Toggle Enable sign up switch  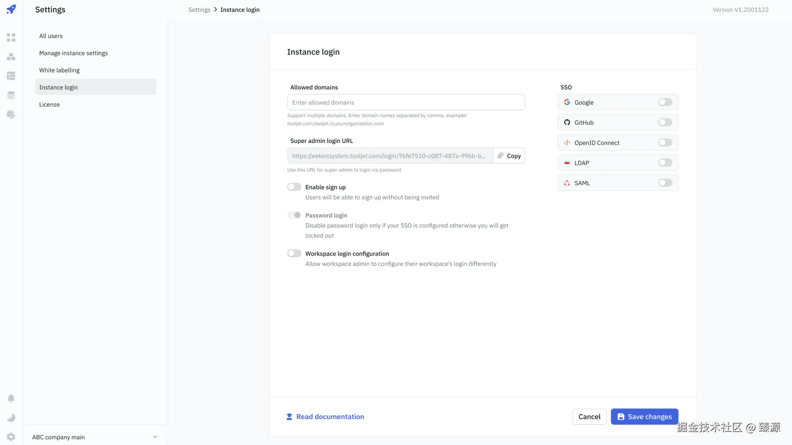[294, 187]
